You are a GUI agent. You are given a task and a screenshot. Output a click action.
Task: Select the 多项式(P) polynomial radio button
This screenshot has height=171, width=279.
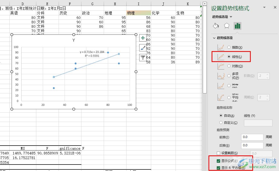229,76
